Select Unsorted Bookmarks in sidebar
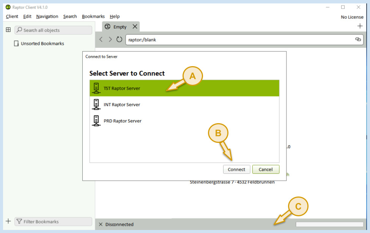This screenshot has width=370, height=233. pos(42,44)
